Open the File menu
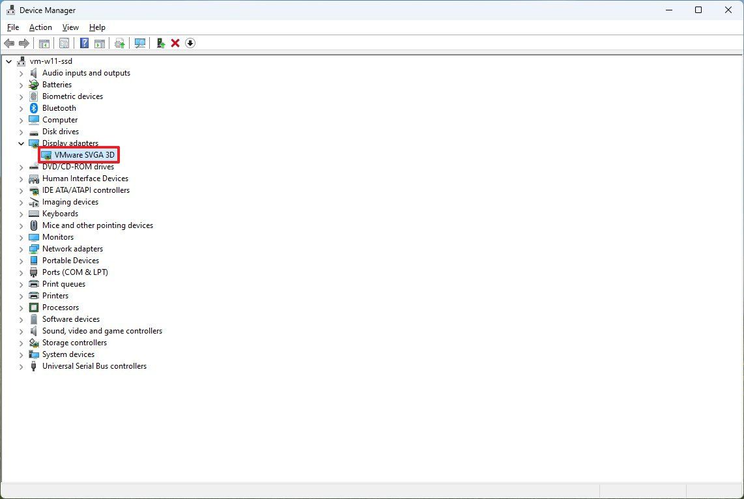The width and height of the screenshot is (744, 499). point(12,27)
